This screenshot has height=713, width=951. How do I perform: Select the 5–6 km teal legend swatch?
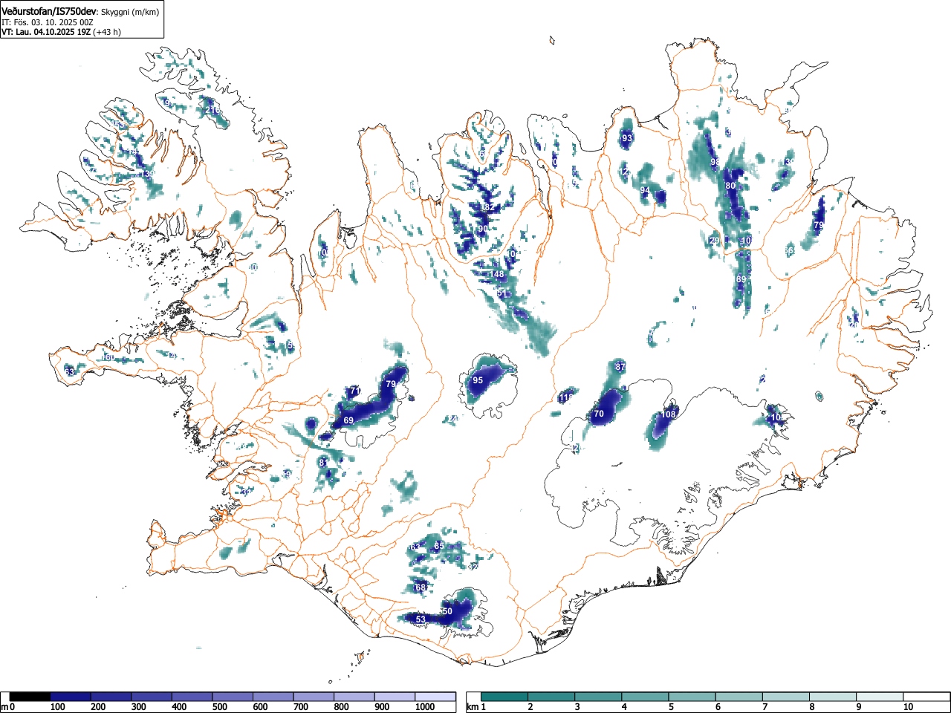pyautogui.click(x=693, y=697)
